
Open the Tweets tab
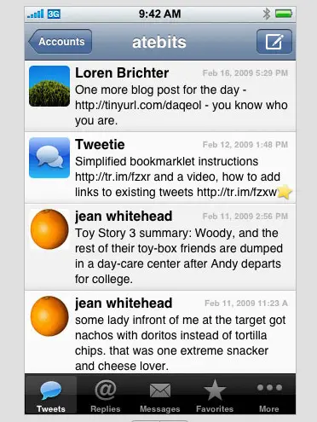tap(51, 395)
